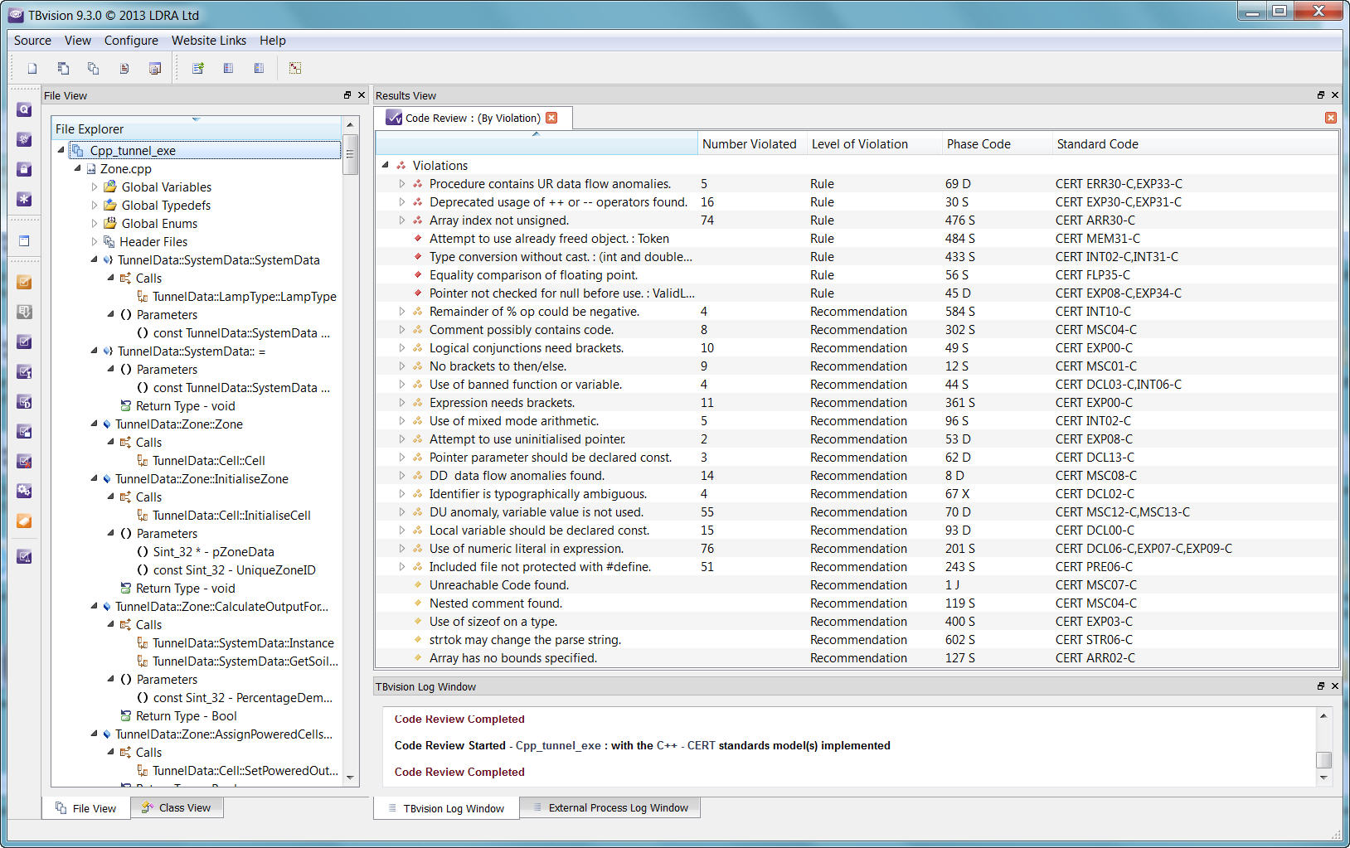Expand 'Array index not unsigned' violation row
This screenshot has width=1350, height=848.
(x=402, y=220)
